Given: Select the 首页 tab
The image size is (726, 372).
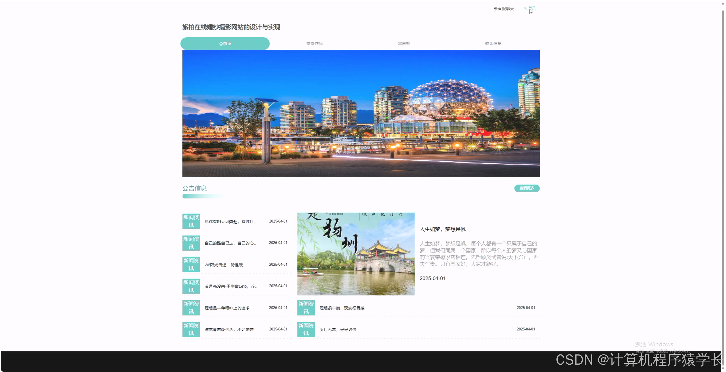Looking at the screenshot, I should click(225, 43).
